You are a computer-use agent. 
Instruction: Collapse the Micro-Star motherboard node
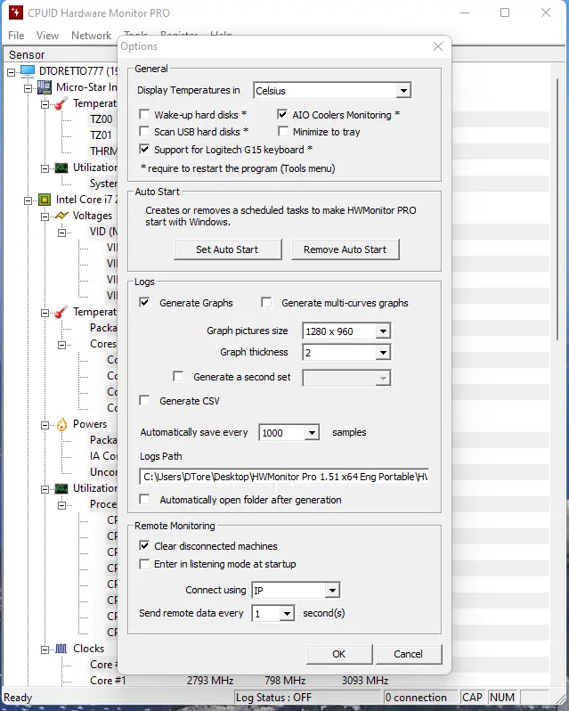tap(28, 88)
